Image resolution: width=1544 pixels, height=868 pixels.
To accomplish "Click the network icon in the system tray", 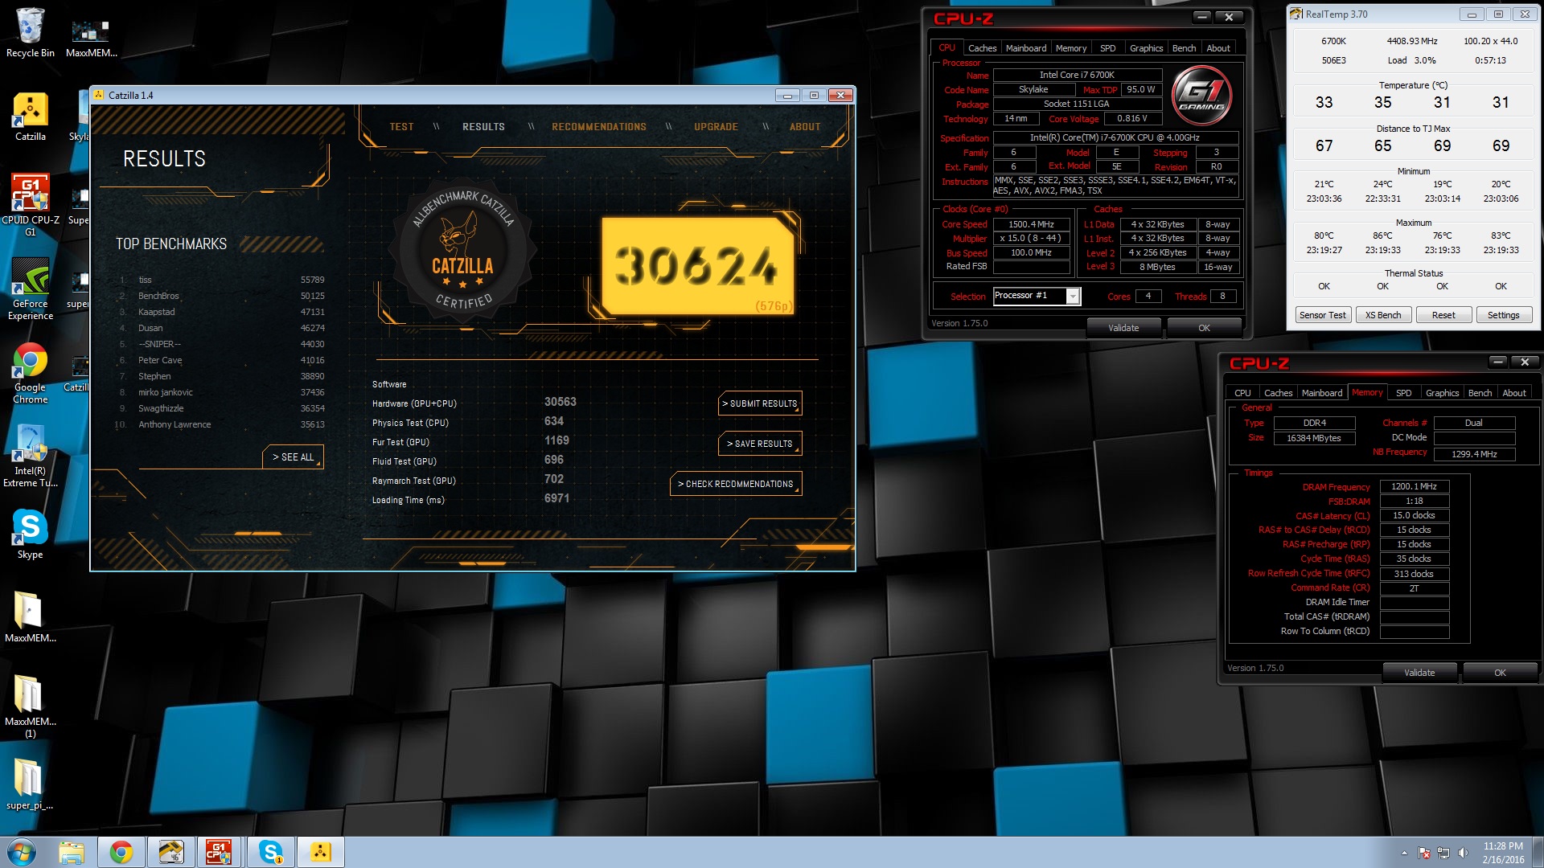I will [1443, 853].
